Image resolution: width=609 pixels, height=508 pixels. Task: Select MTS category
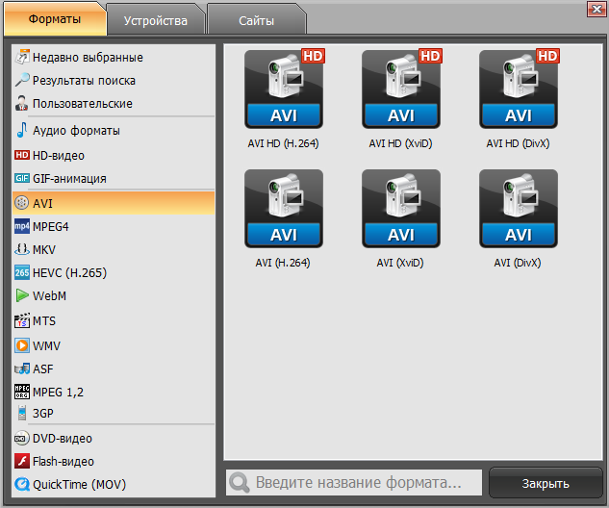[x=114, y=320]
